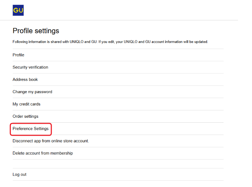Viewport: 252px width, 187px height.
Task: Select Delete account from membership
Action: [43, 153]
